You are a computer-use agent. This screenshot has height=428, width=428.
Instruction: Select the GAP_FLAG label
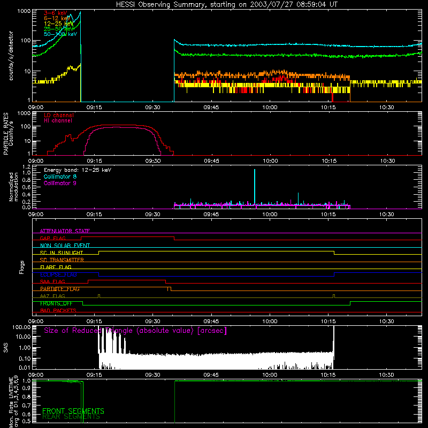pos(52,238)
